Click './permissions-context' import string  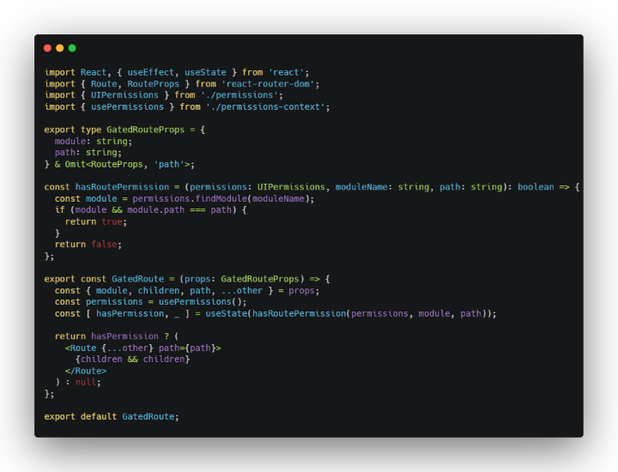[265, 106]
